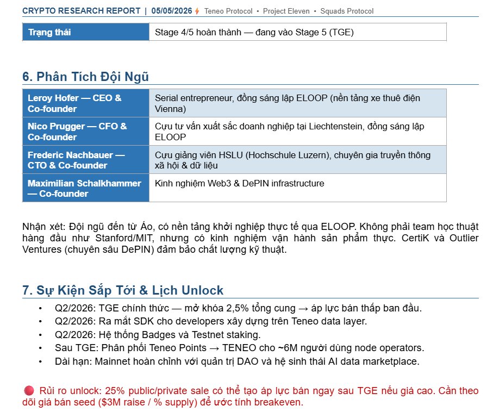Viewport: 499px width, 418px height.
Task: Click the 'Trạng thái' table cell
Action: click(x=85, y=32)
